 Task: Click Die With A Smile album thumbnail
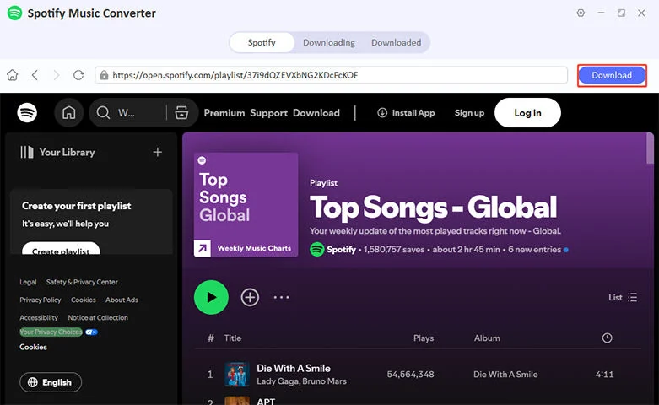point(236,375)
